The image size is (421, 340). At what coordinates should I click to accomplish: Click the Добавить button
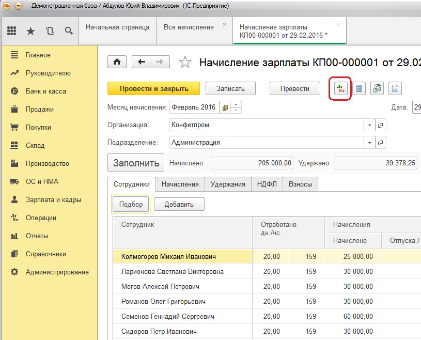[179, 205]
